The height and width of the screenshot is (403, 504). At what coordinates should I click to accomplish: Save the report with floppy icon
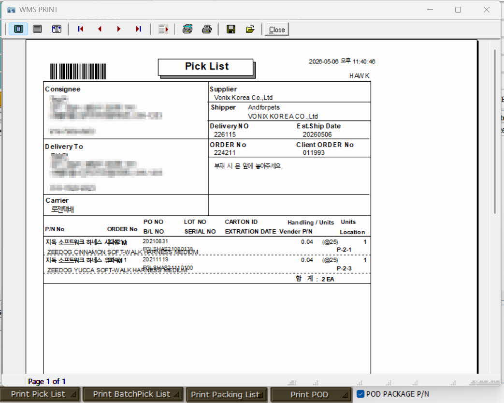[x=231, y=29]
